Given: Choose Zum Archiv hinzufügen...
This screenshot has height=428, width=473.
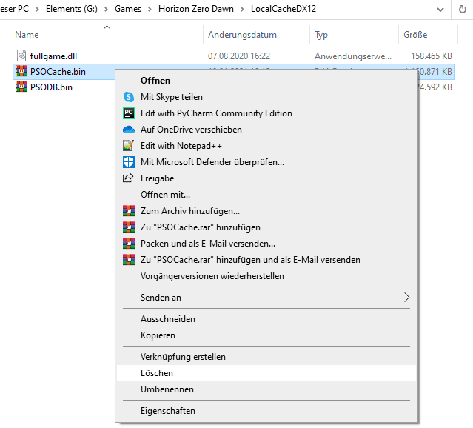Looking at the screenshot, I should click(x=266, y=211).
